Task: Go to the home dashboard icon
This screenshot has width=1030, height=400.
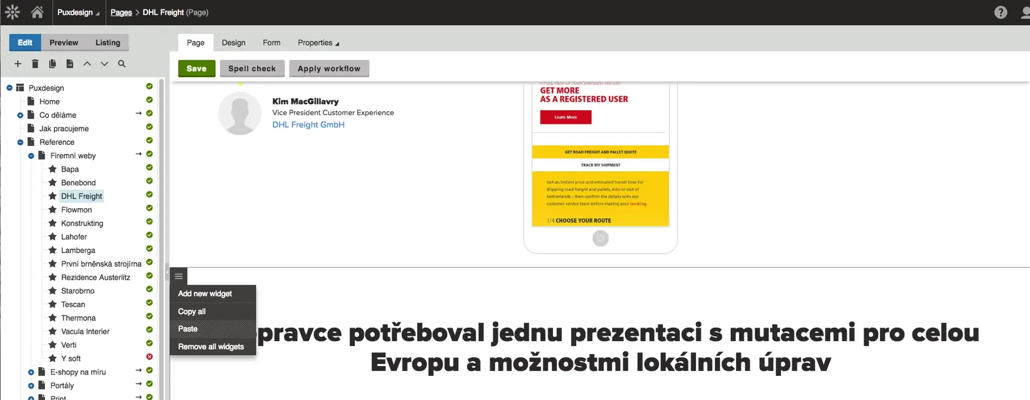Action: pyautogui.click(x=37, y=12)
